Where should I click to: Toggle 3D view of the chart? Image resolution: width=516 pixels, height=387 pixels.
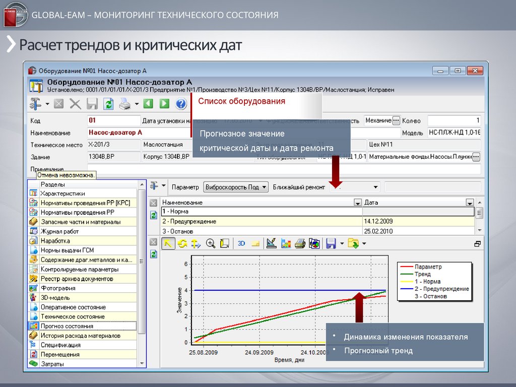click(241, 243)
